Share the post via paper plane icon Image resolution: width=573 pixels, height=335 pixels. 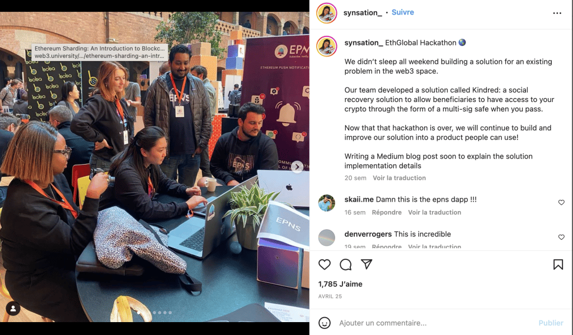[x=367, y=264]
